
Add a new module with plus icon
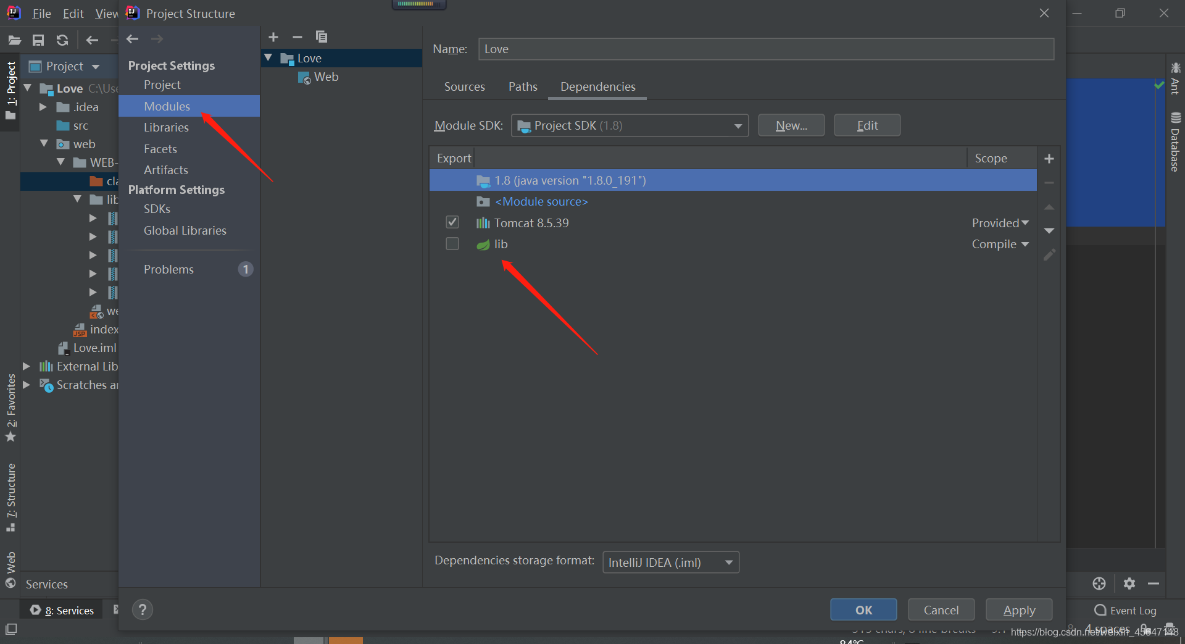point(273,37)
